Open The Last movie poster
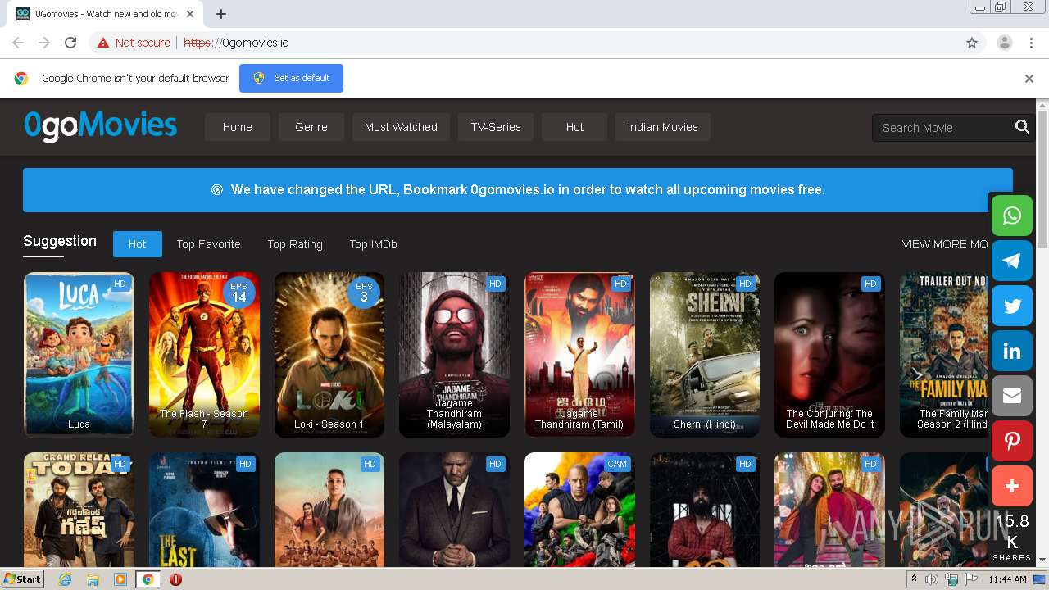1049x590 pixels. [204, 510]
